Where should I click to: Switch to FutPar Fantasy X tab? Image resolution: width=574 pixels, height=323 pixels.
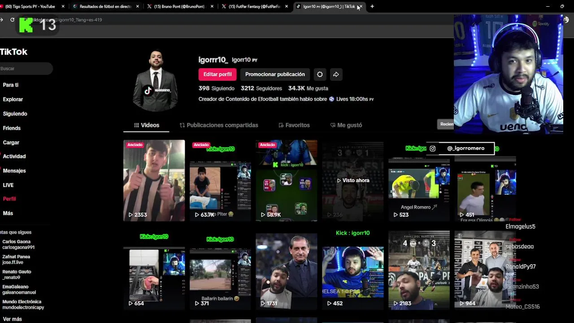(x=254, y=6)
